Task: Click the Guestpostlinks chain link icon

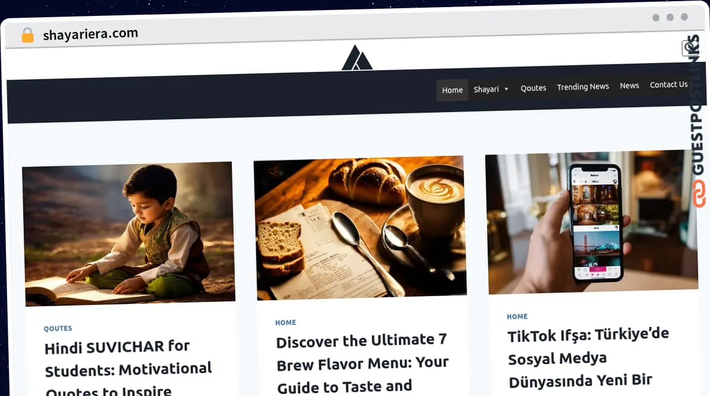Action: [699, 194]
